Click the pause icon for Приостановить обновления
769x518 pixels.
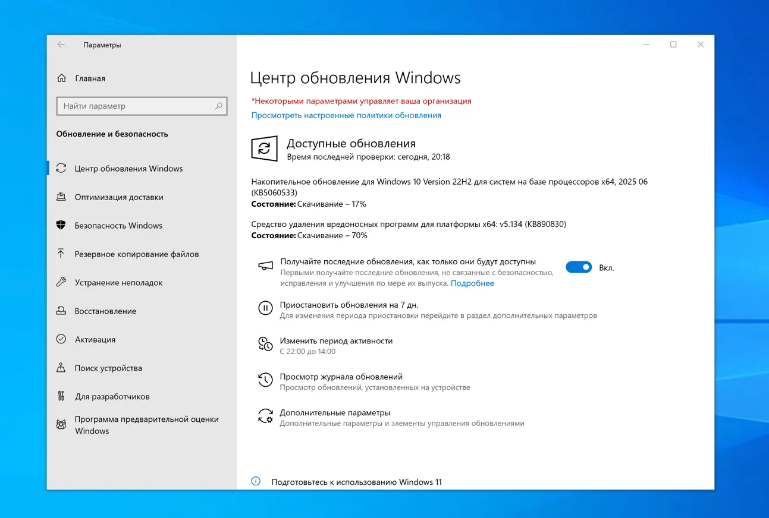click(x=265, y=308)
